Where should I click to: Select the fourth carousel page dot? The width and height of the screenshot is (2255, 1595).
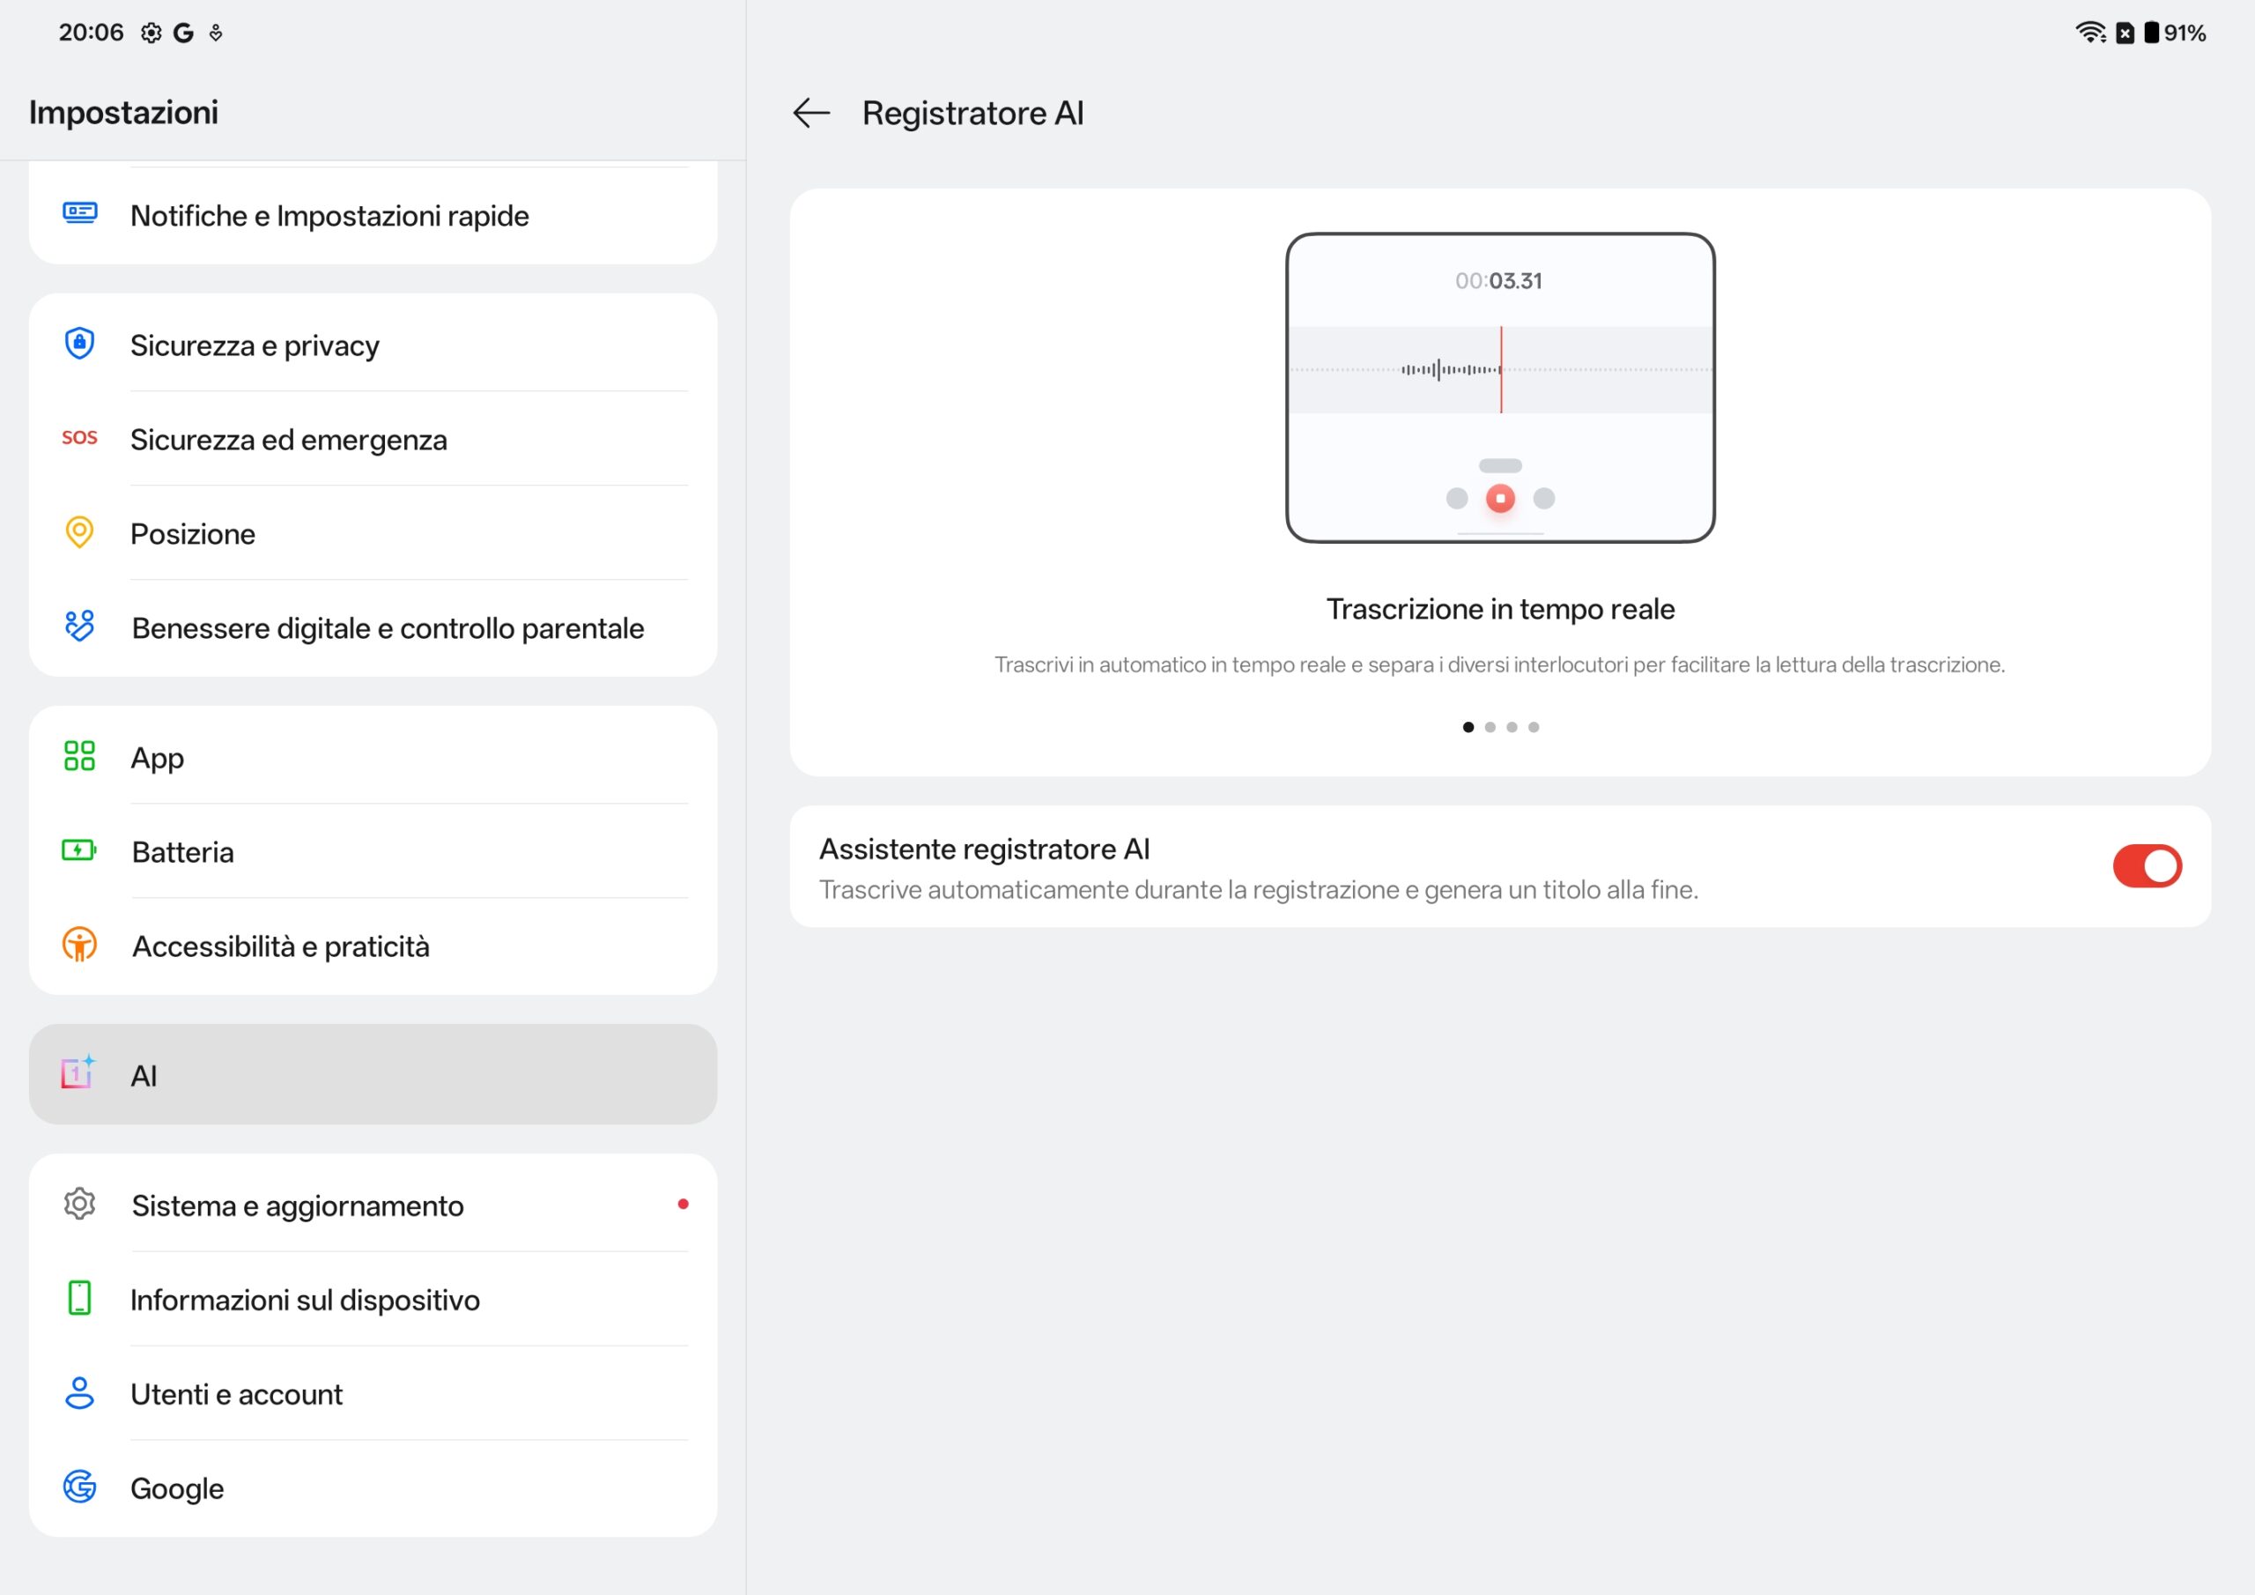click(x=1533, y=727)
